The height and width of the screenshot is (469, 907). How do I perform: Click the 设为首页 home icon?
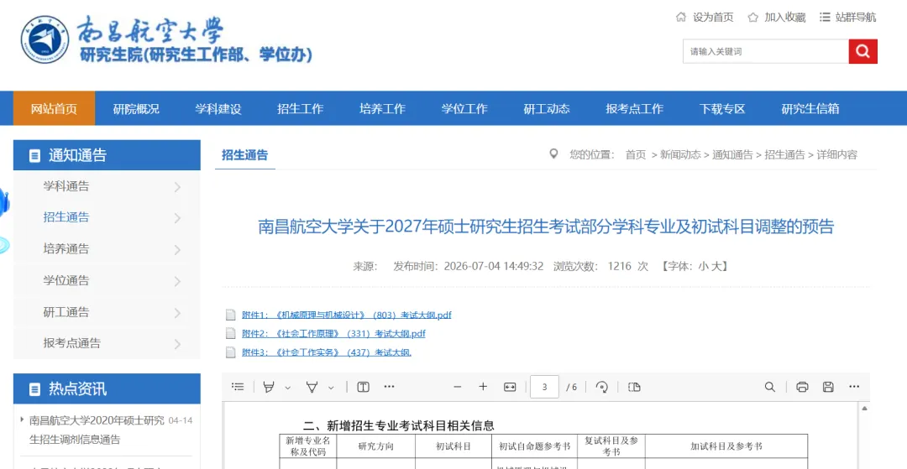[x=681, y=17]
